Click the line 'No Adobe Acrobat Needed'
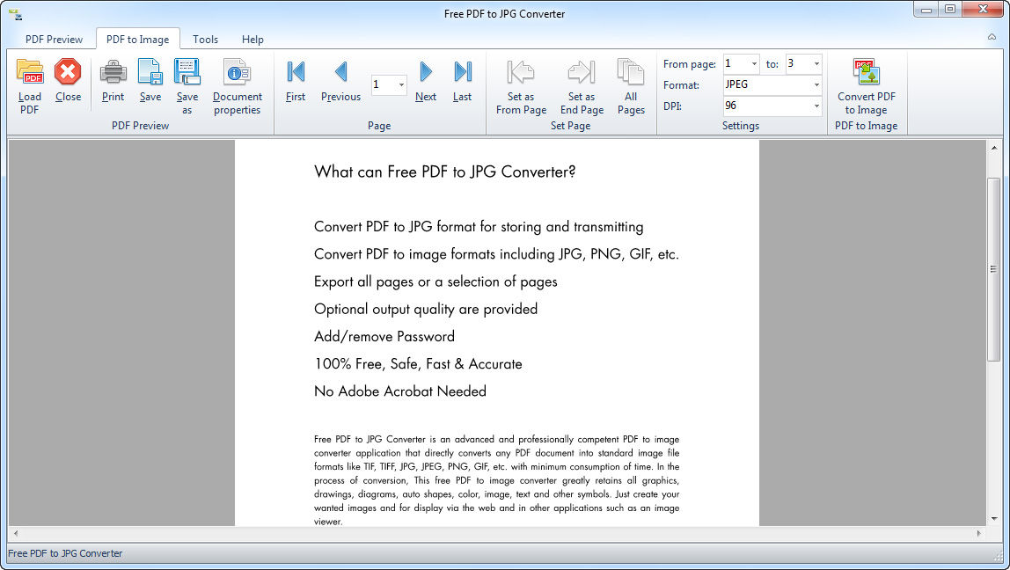 click(400, 391)
